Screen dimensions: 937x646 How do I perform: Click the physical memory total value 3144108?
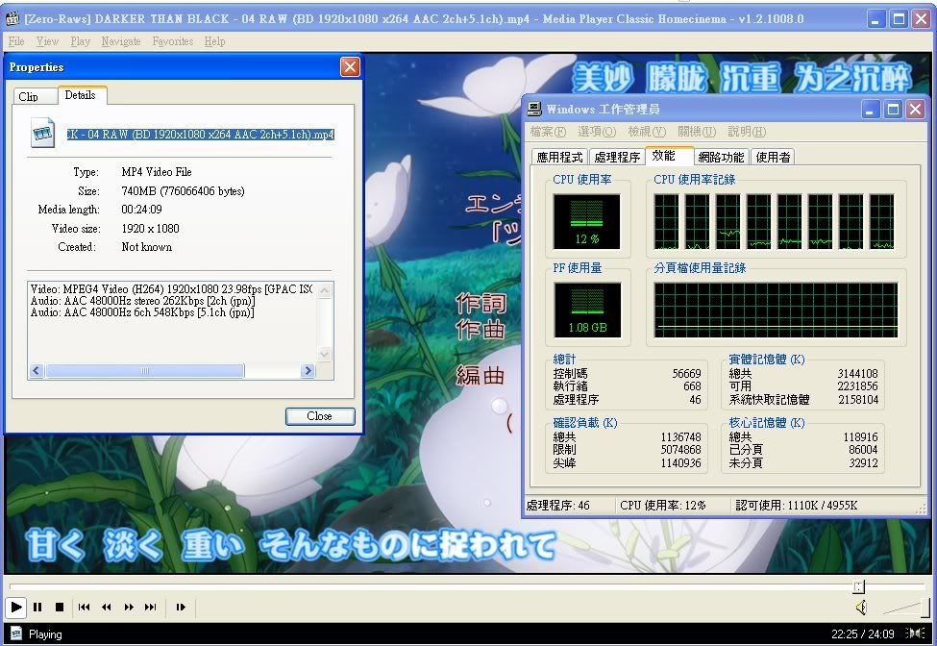(857, 374)
